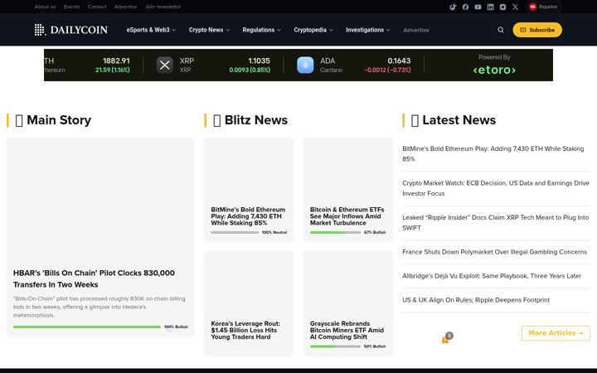This screenshot has height=373, width=597.
Task: Click the Cardano ADA coin icon
Action: 305,65
